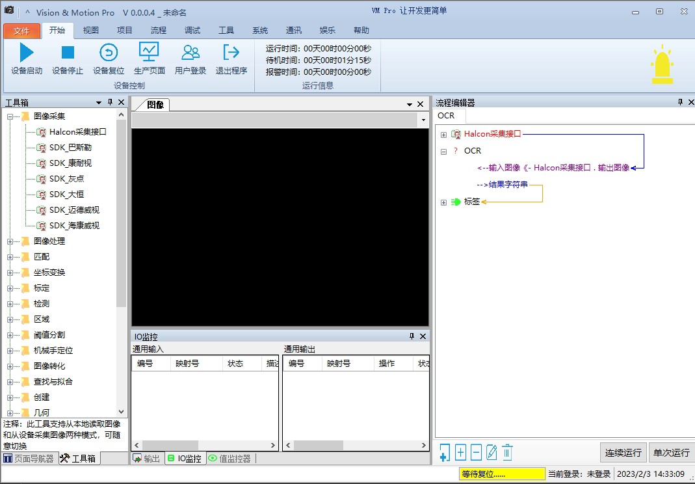Click the edit pencil icon in flow editor
695x484 pixels.
492,453
